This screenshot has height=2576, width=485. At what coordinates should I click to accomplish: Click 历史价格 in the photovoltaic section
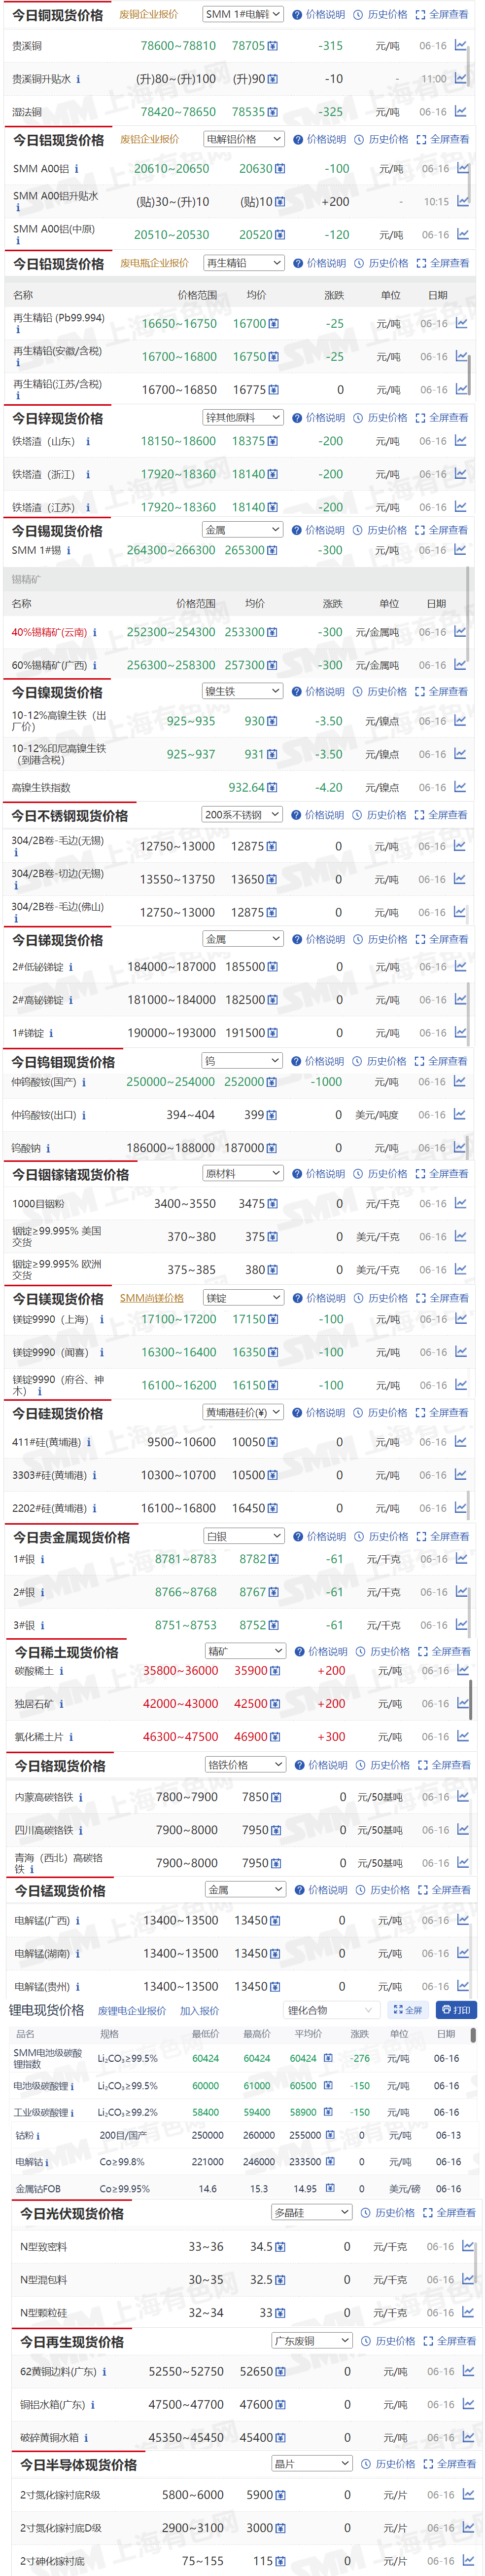click(x=388, y=2213)
